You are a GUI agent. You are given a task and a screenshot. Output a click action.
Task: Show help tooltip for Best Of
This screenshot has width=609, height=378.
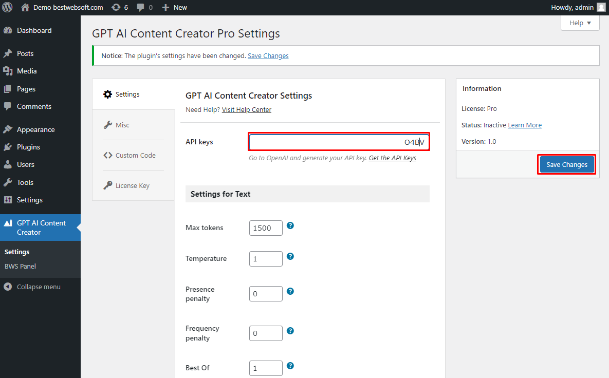pyautogui.click(x=290, y=366)
